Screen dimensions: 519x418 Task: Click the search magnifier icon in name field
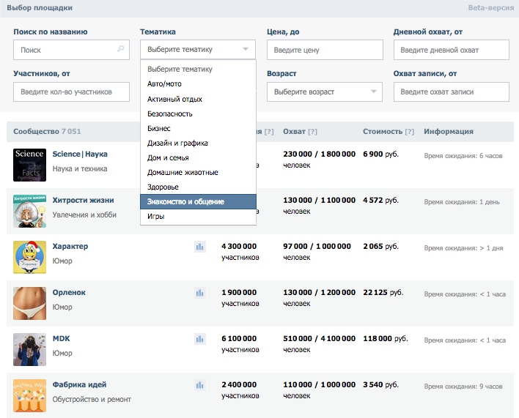[x=121, y=50]
